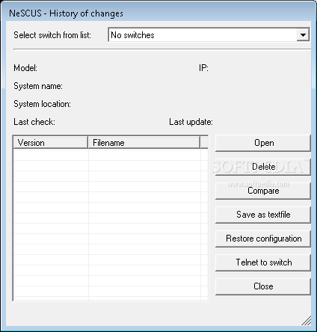Click the window resize grip corner
This screenshot has width=317, height=332.
307,321
